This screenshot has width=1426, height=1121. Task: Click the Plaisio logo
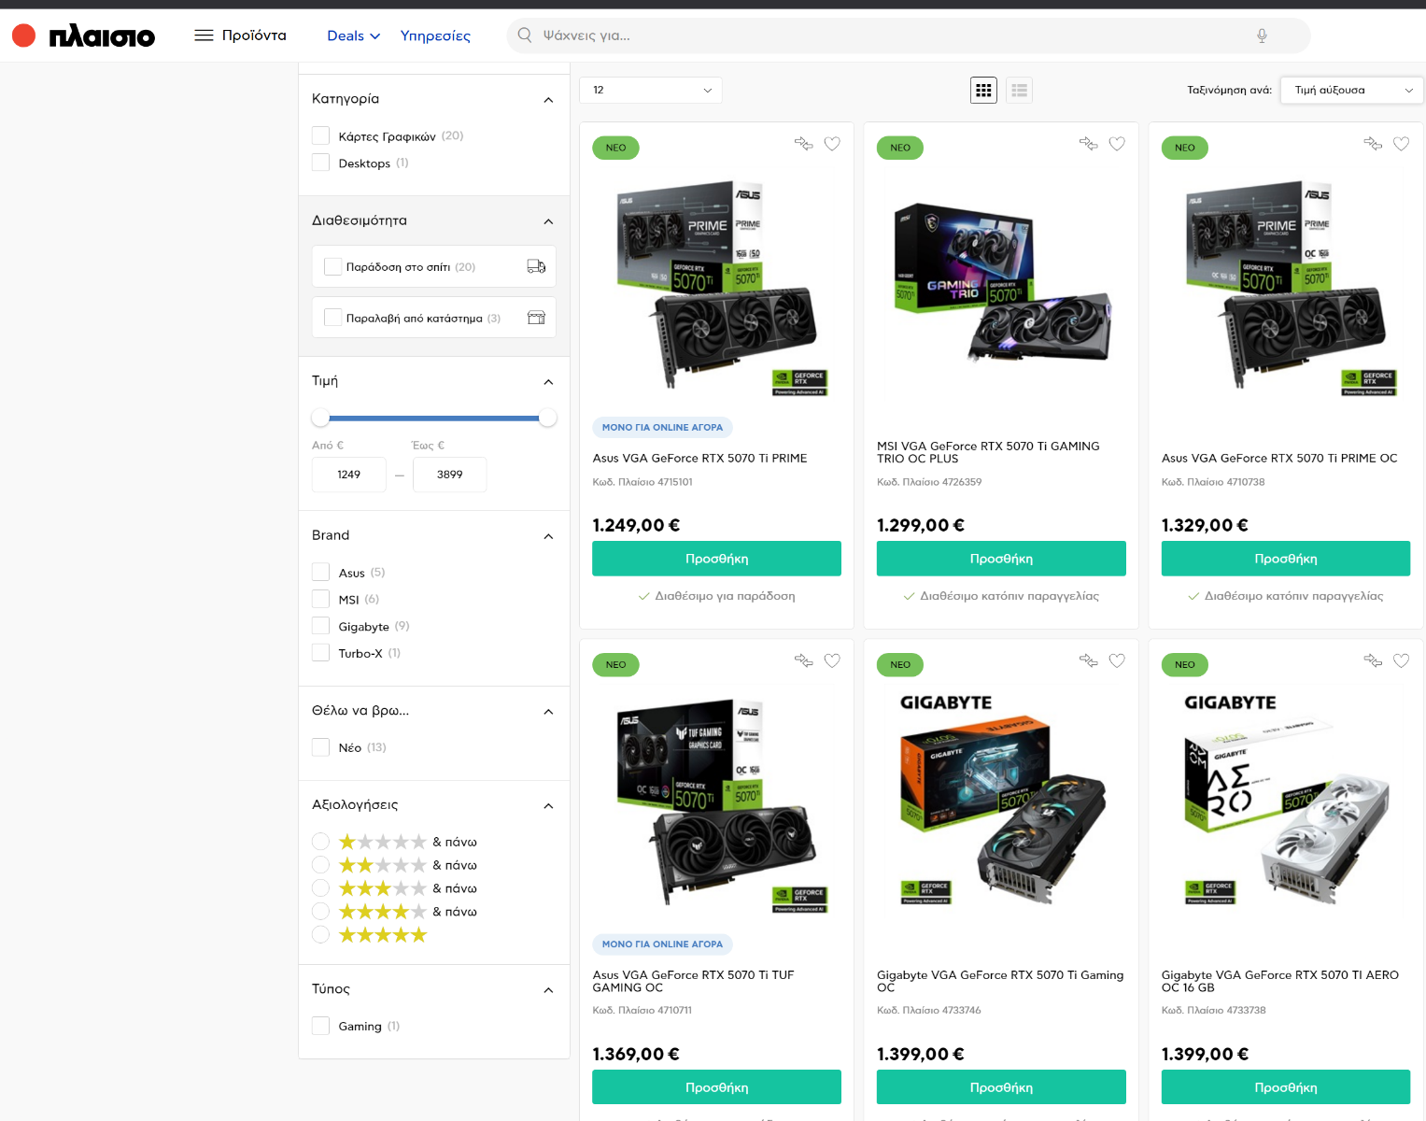[83, 35]
